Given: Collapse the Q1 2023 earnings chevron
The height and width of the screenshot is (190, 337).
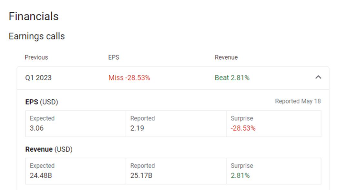Looking at the screenshot, I should 318,77.
